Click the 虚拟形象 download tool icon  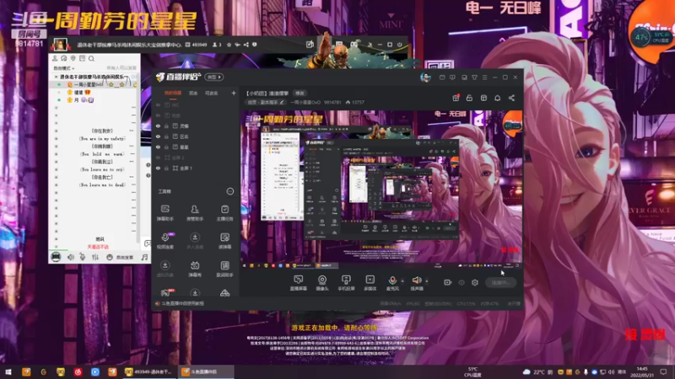[165, 265]
